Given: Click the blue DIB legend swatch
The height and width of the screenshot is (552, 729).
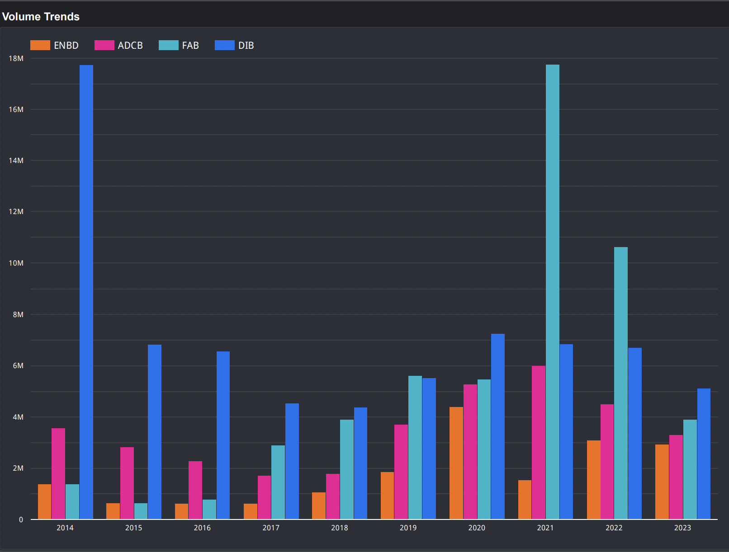Looking at the screenshot, I should click(x=225, y=45).
